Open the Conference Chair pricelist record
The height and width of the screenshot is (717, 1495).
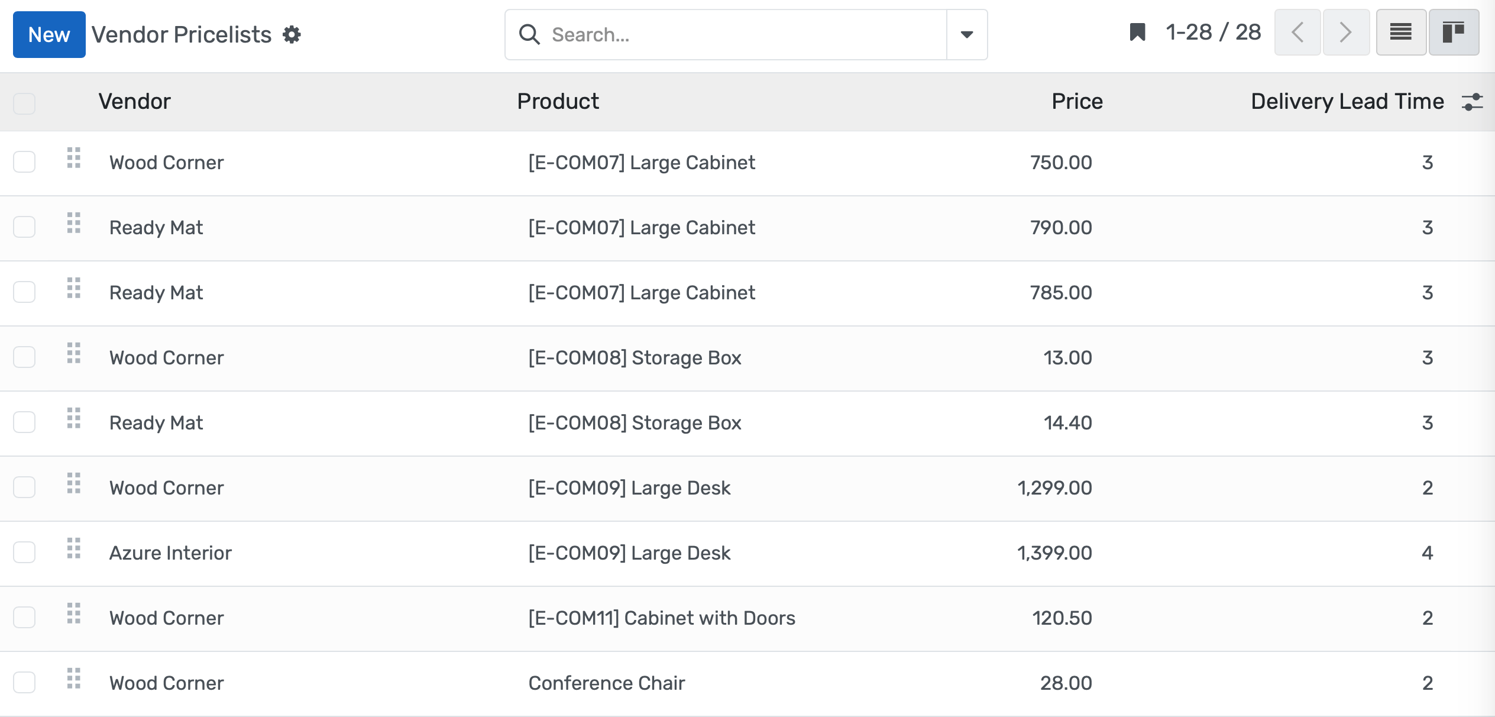pyautogui.click(x=607, y=683)
